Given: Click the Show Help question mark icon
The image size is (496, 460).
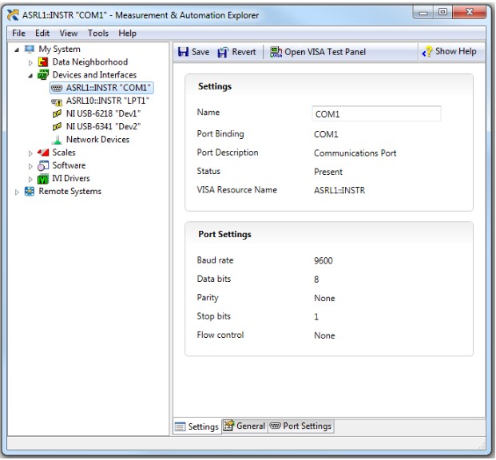Looking at the screenshot, I should [x=427, y=52].
